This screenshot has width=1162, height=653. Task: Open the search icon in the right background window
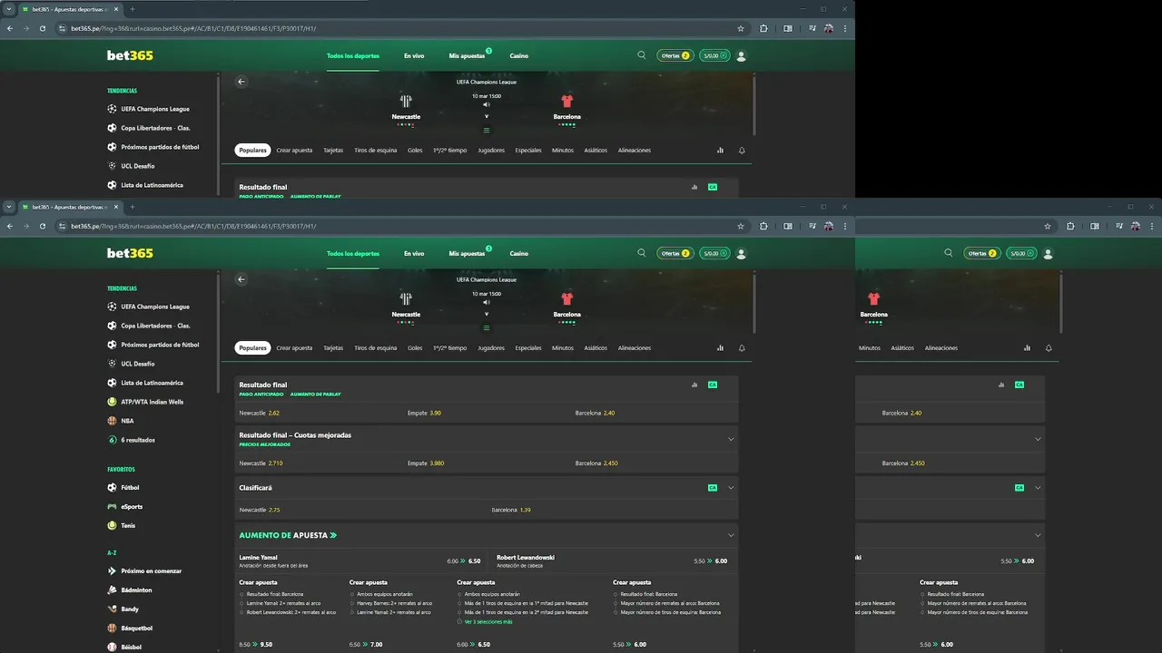949,253
